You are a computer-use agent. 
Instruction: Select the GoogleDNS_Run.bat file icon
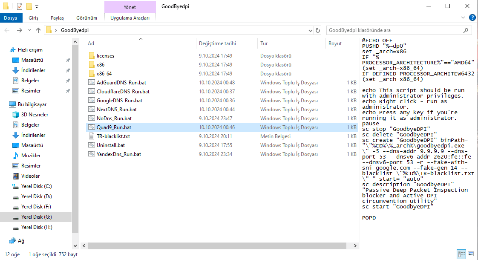92,101
